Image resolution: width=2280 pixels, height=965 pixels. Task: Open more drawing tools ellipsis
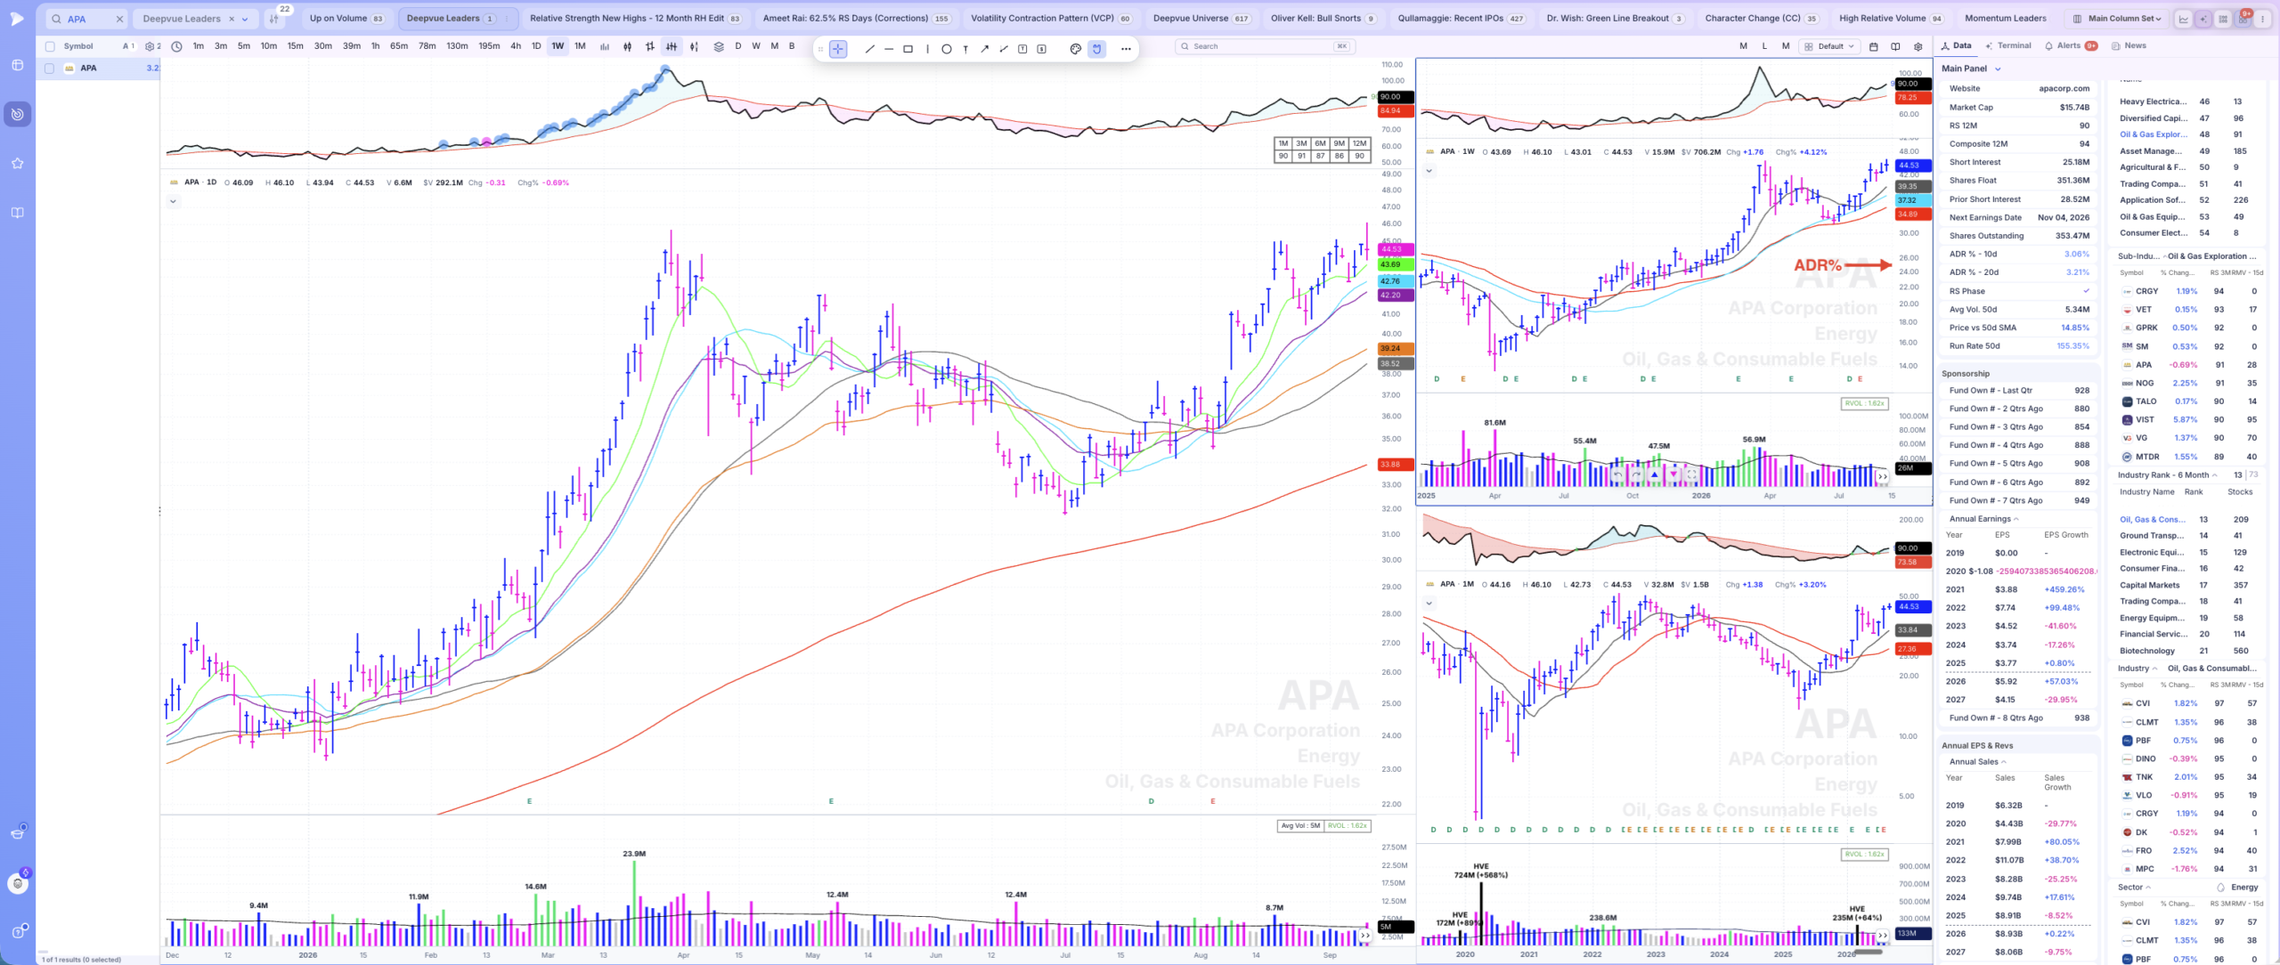(1126, 49)
